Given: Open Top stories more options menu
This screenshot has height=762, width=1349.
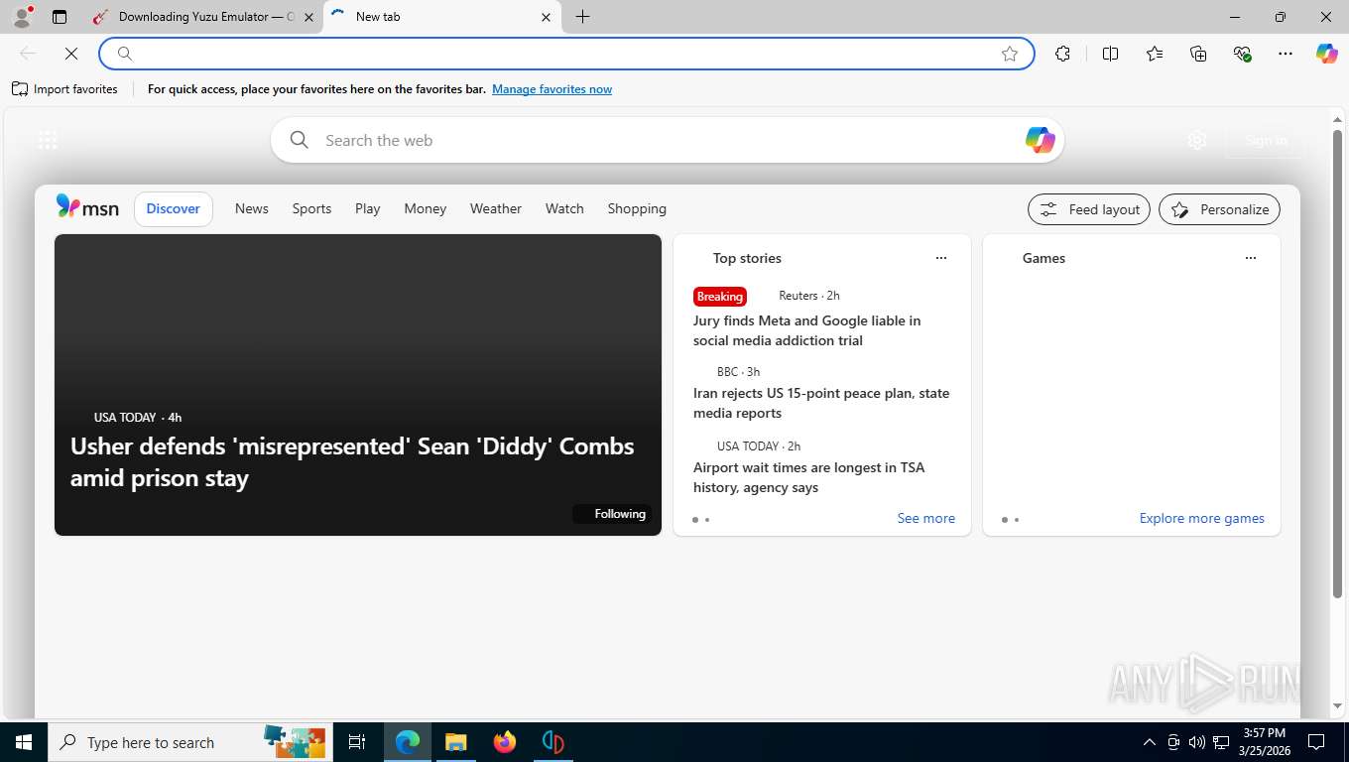Looking at the screenshot, I should pos(941,258).
